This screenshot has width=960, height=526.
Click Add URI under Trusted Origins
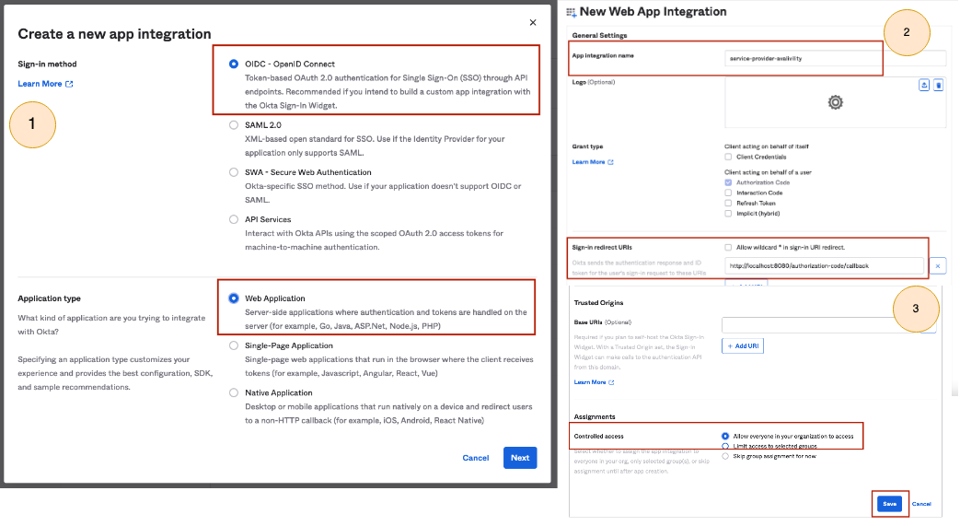[743, 346]
